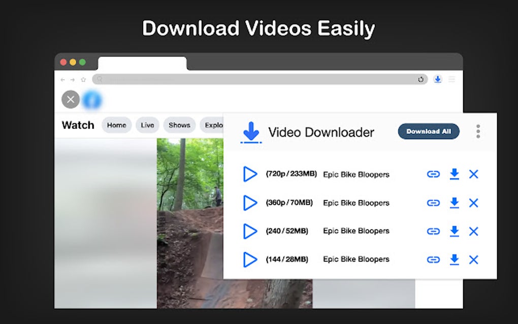The height and width of the screenshot is (324, 518).
Task: Click the Download All button
Action: 429,132
